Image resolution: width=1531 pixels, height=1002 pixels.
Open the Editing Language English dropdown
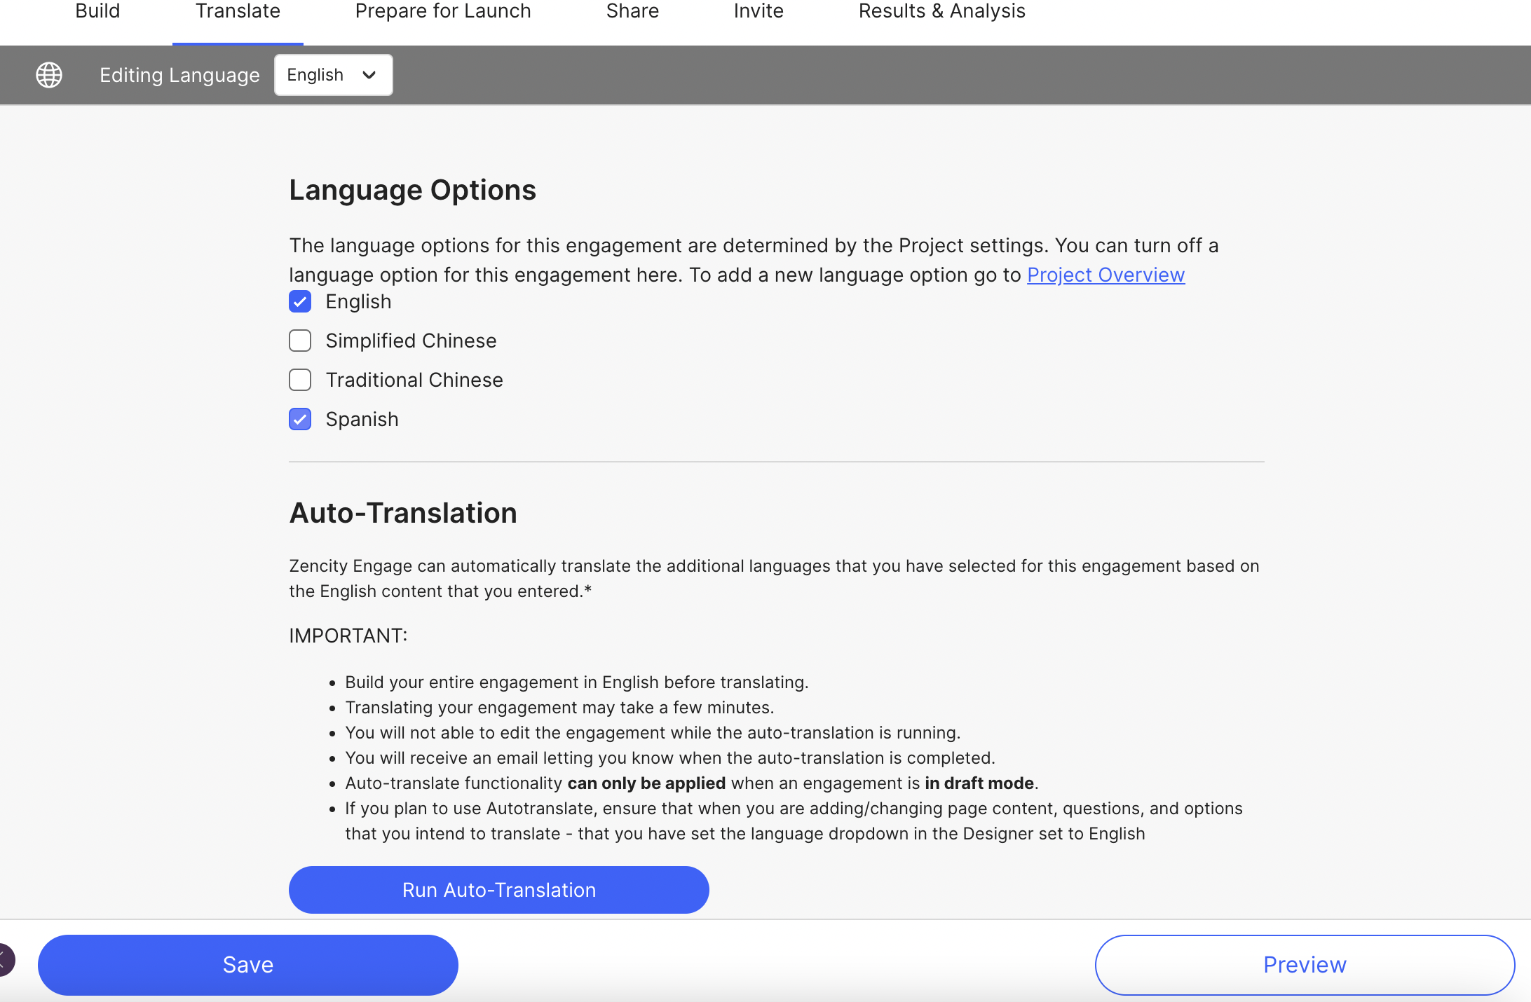334,75
